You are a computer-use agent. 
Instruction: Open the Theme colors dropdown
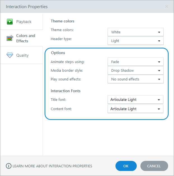(135, 32)
